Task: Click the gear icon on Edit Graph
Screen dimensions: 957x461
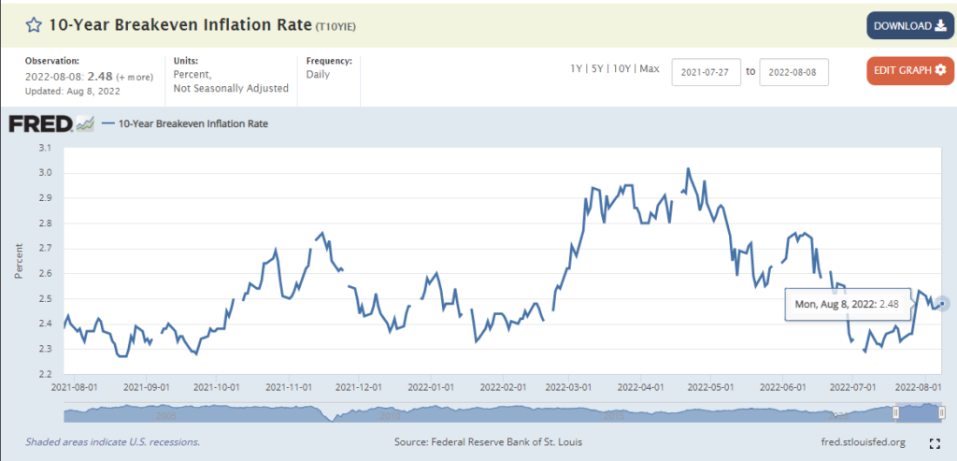Action: point(940,70)
